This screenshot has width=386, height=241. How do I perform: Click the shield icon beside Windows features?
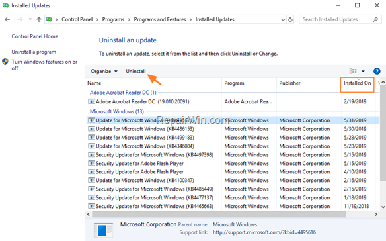pyautogui.click(x=5, y=62)
